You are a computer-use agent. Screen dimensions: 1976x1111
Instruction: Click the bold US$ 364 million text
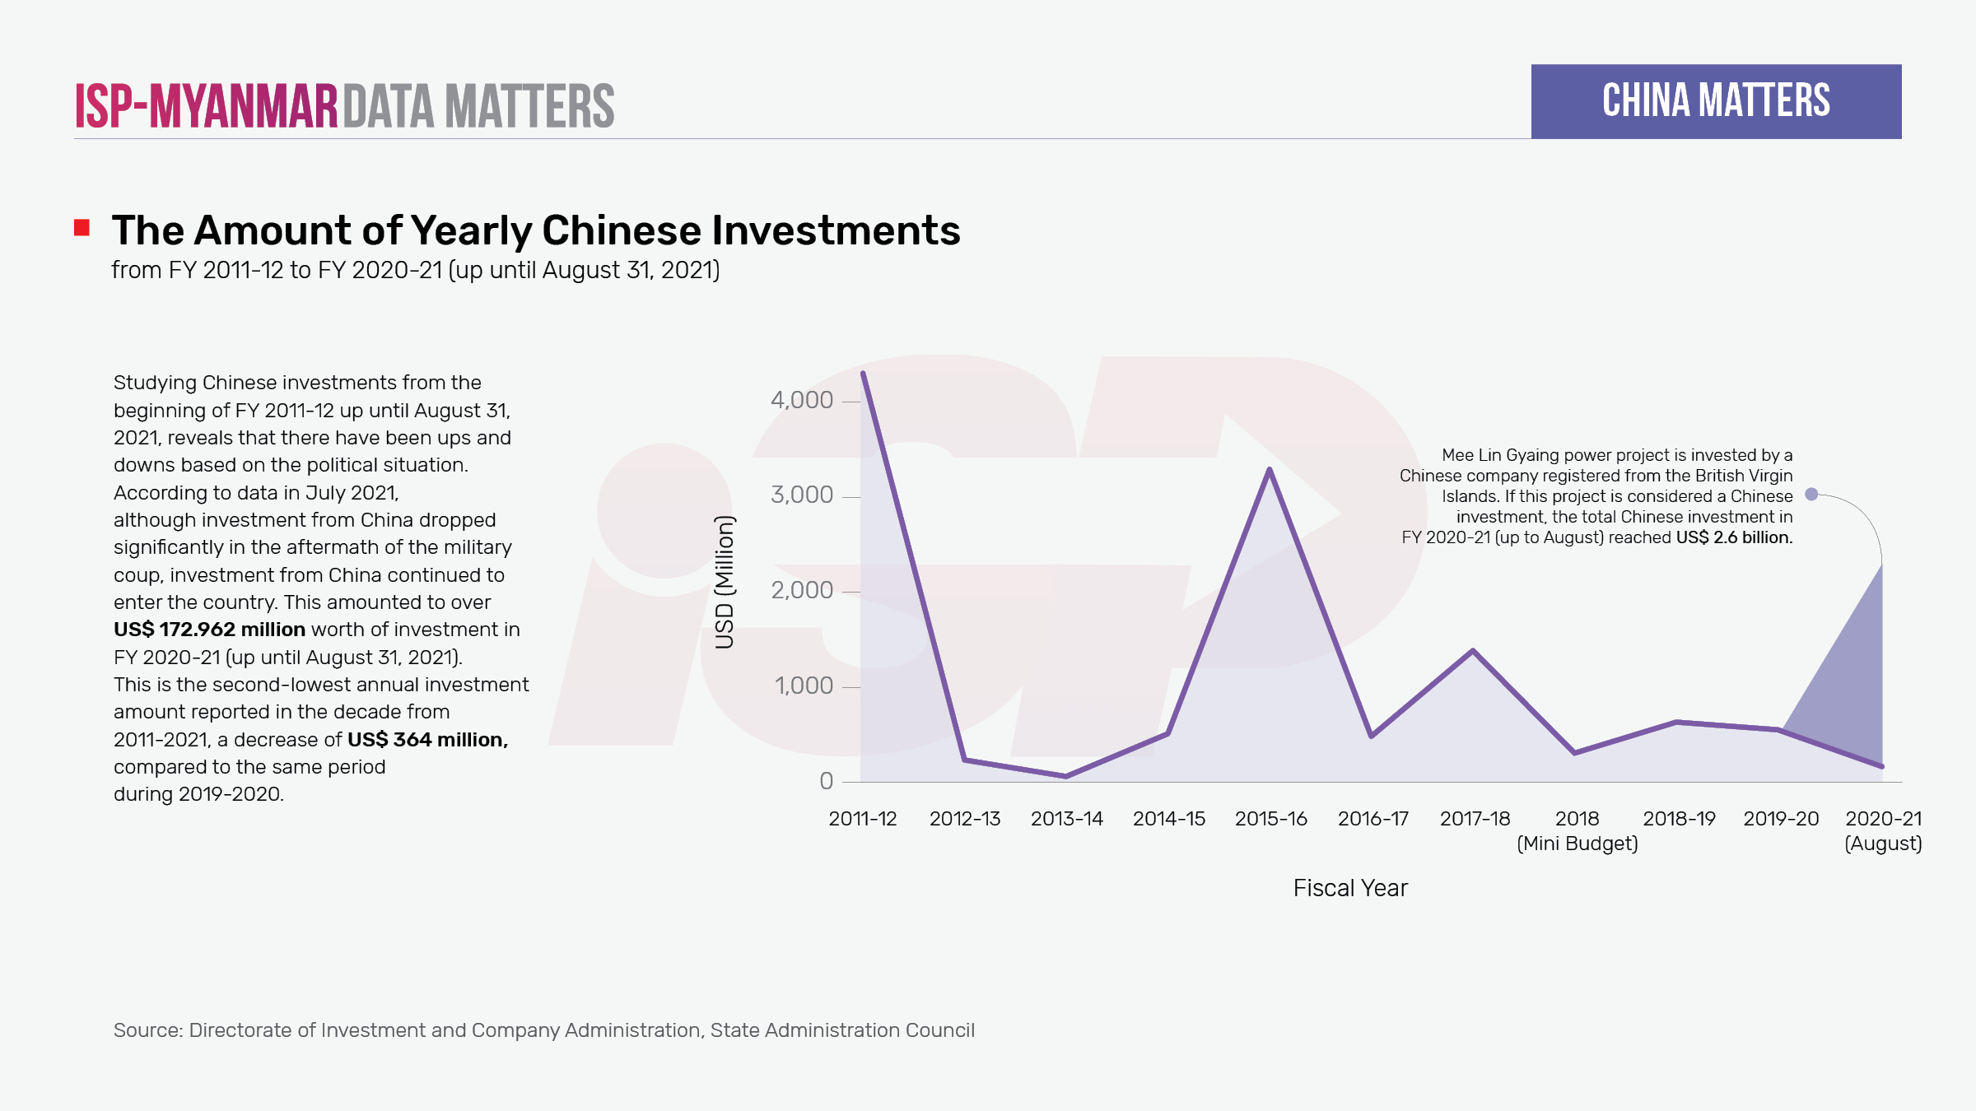tap(427, 740)
